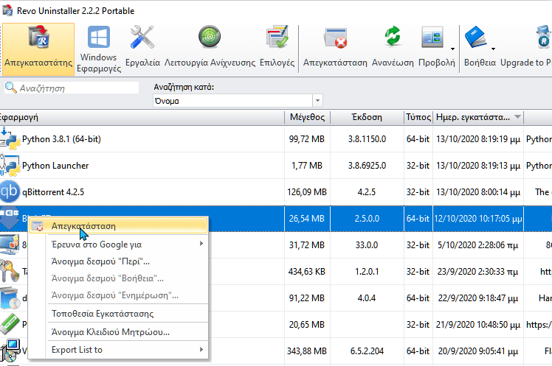Click the 2.5.0.0 version cell
This screenshot has height=366, width=552.
(x=367, y=219)
